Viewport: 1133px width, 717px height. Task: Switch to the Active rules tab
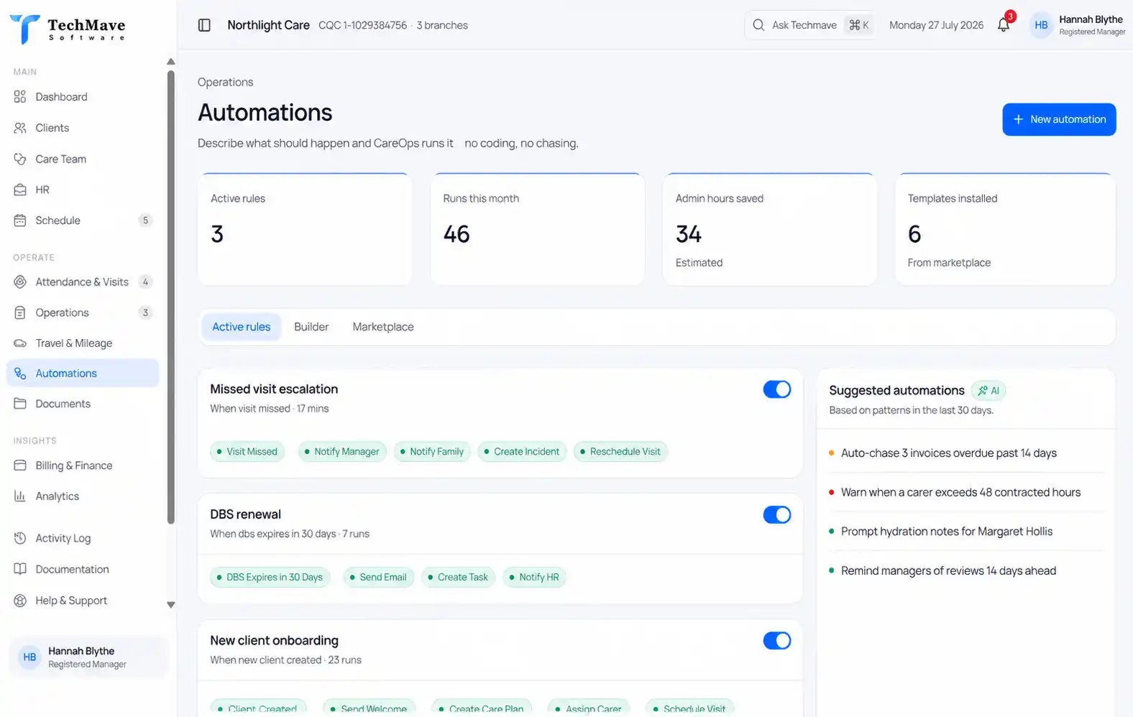pyautogui.click(x=242, y=327)
